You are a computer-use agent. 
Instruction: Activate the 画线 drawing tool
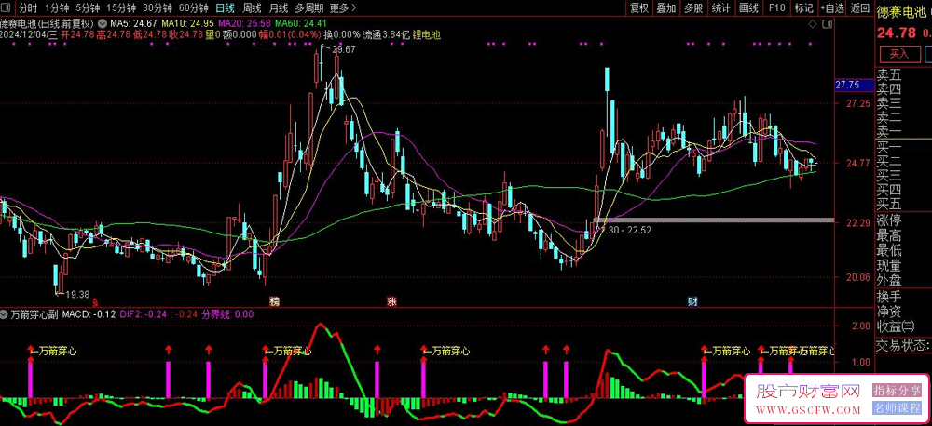(x=748, y=8)
